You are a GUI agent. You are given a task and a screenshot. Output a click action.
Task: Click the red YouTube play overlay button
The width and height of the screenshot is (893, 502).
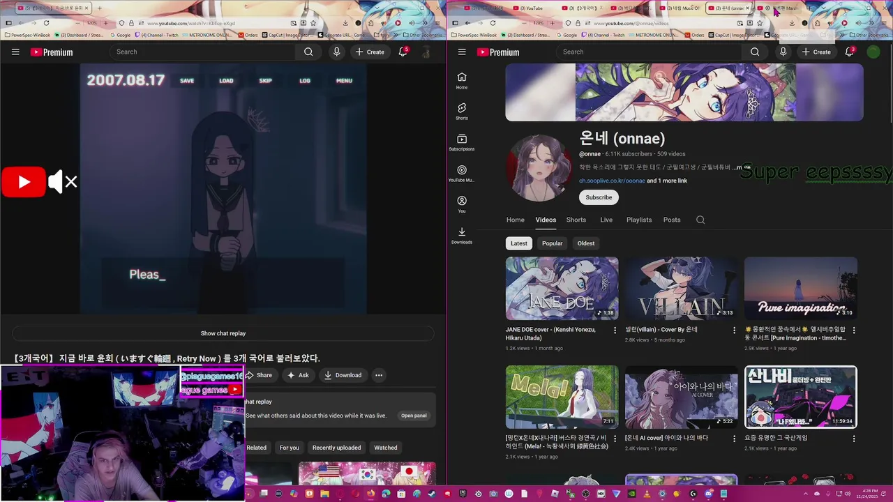24,182
